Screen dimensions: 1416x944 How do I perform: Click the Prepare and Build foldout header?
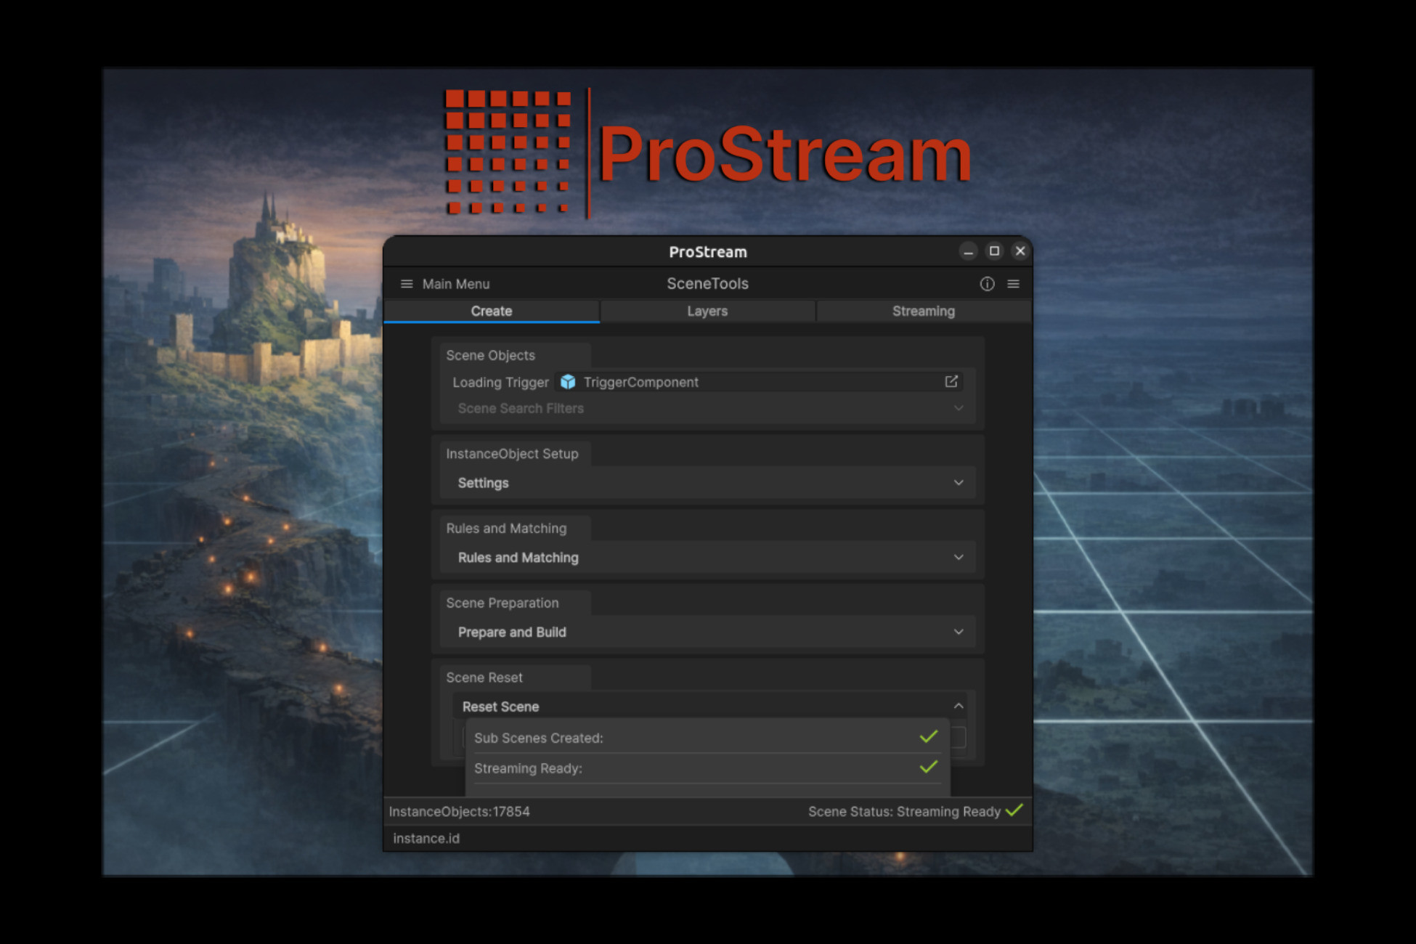[708, 632]
